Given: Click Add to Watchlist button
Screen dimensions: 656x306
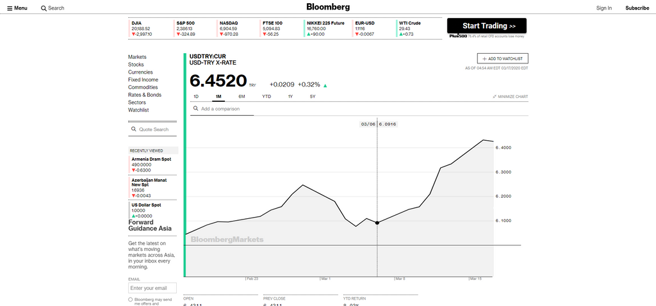Looking at the screenshot, I should click(x=502, y=59).
